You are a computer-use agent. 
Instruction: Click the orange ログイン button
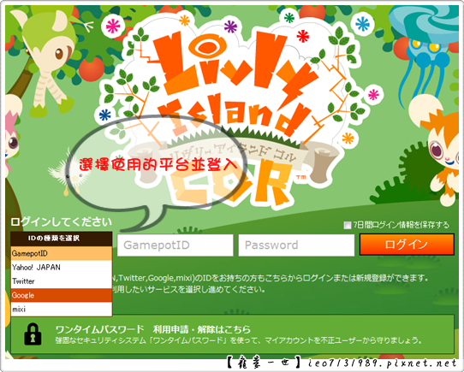point(407,245)
